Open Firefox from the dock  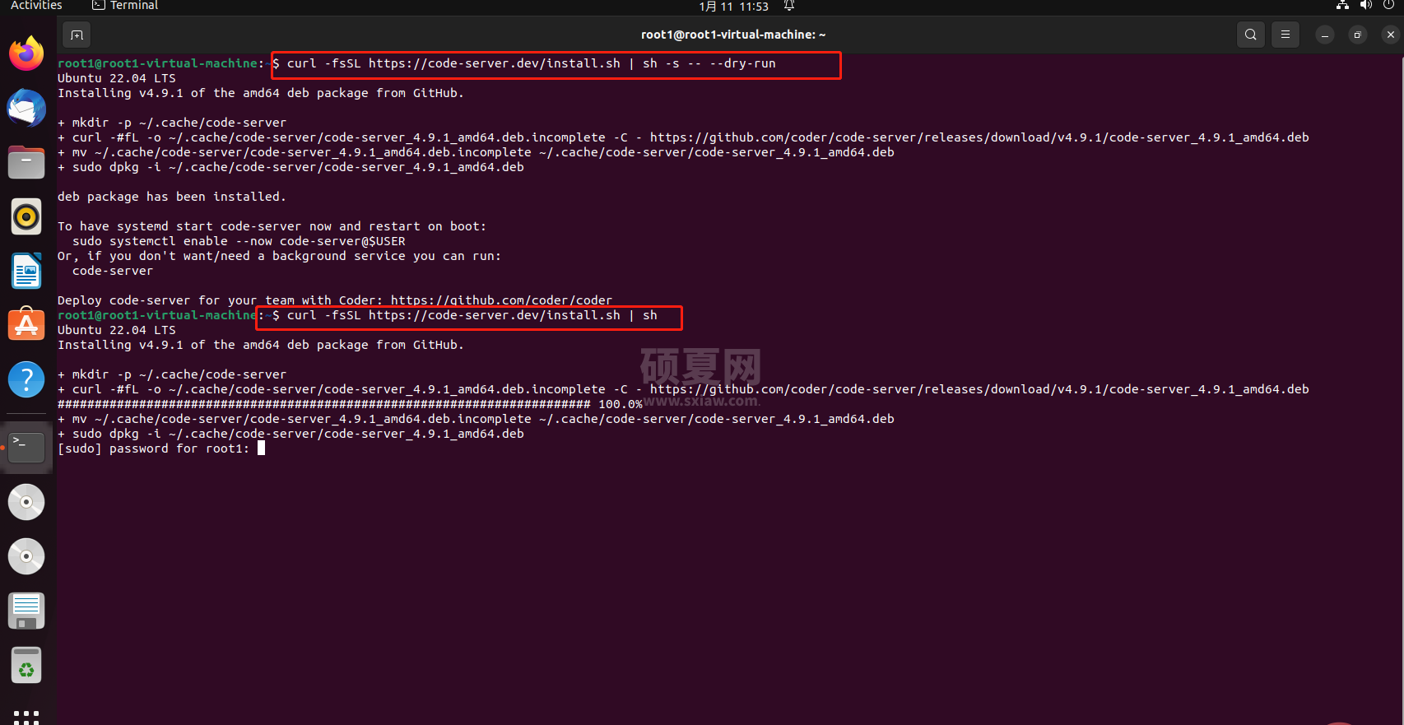point(26,53)
